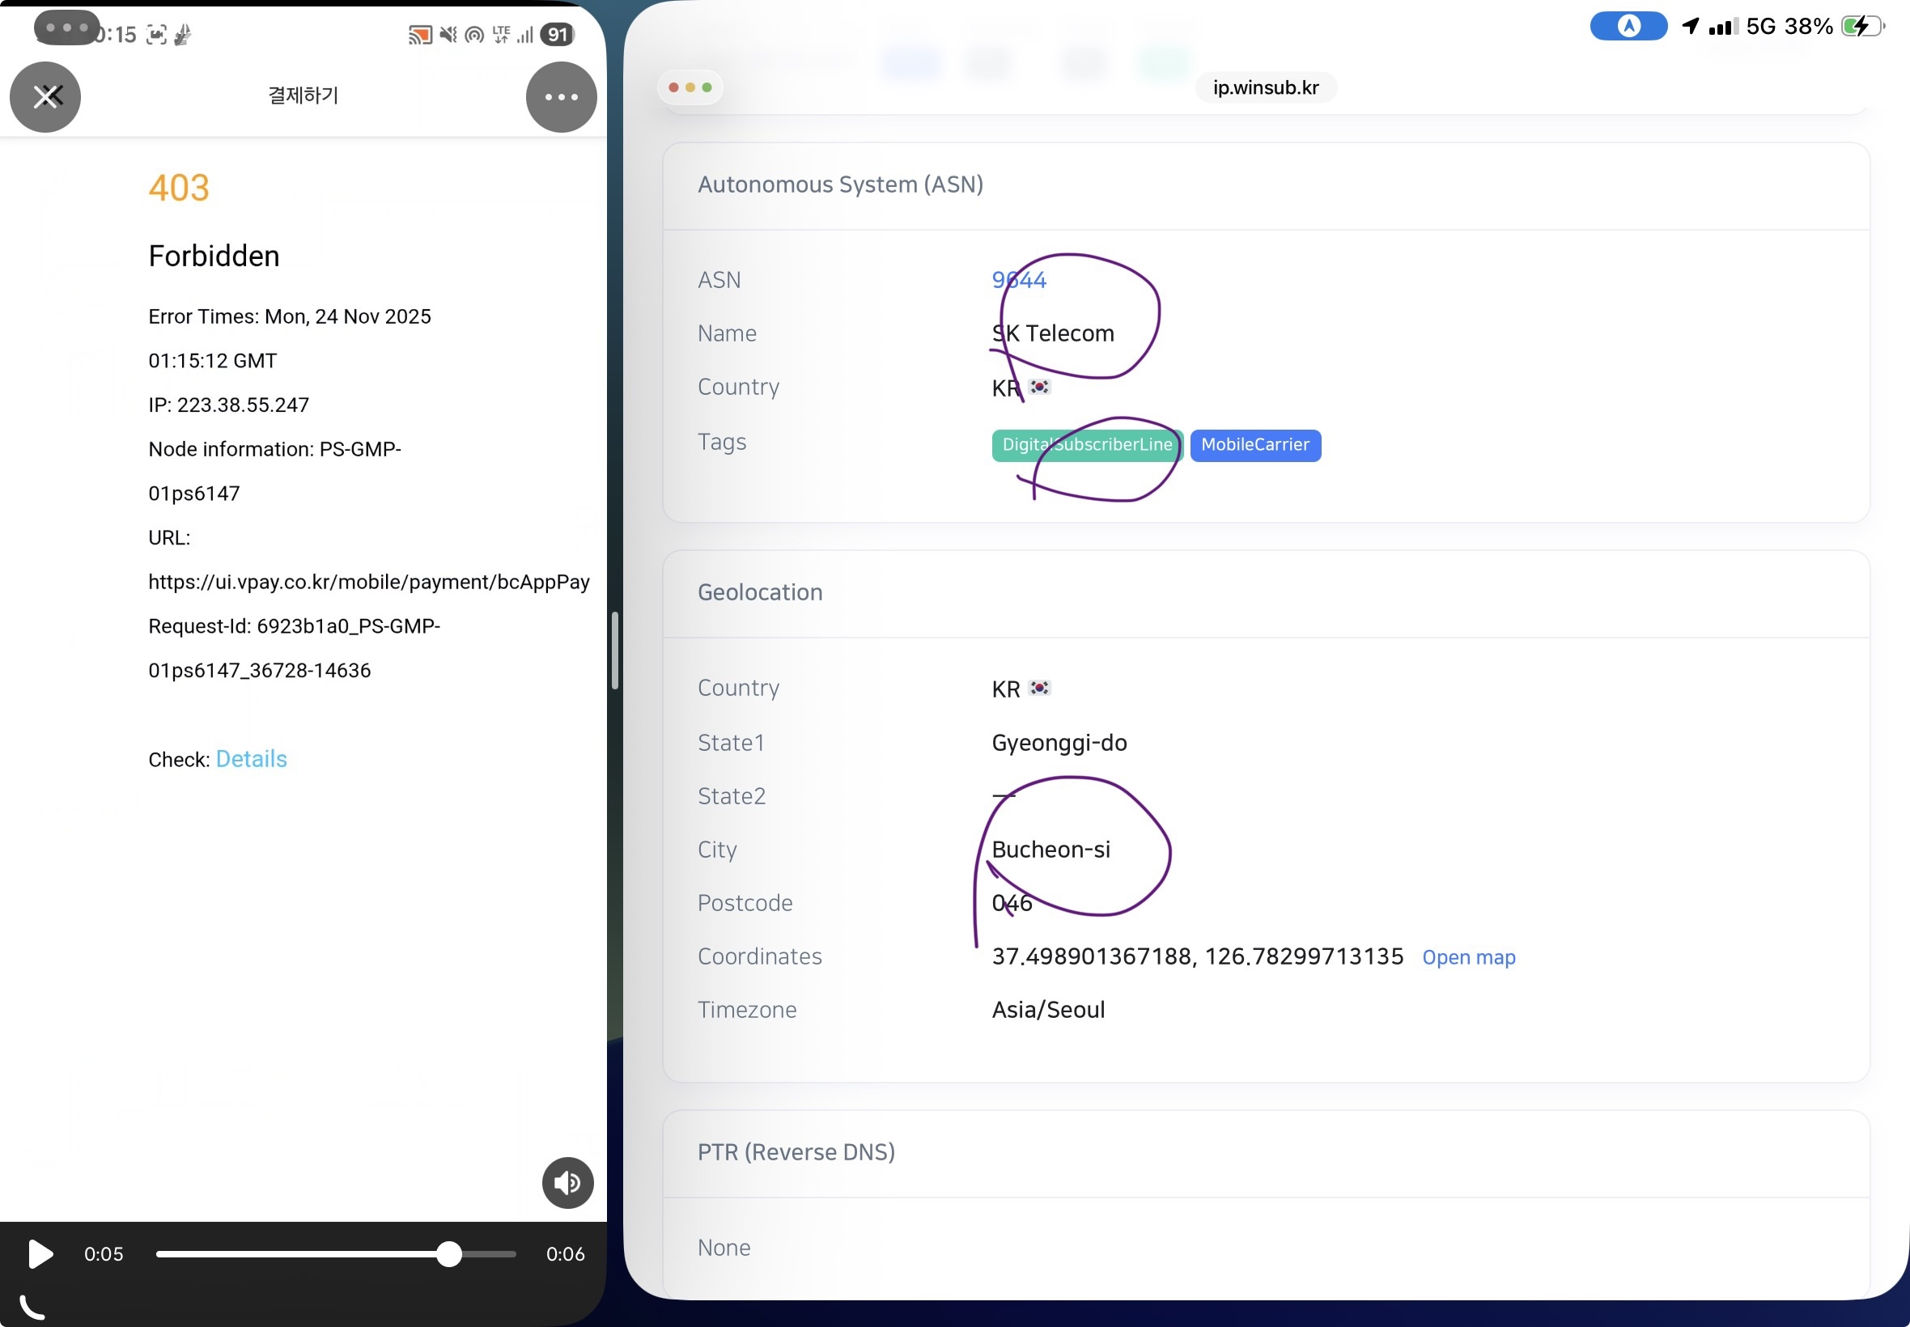The image size is (1910, 1327).
Task: Click the vpay payment URL text
Action: click(x=368, y=582)
